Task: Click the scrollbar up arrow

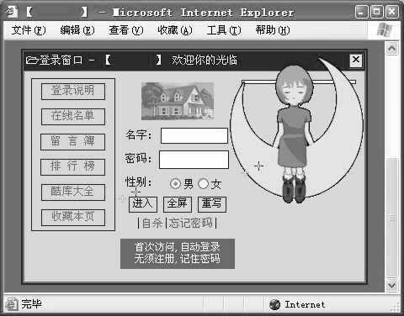Action: (x=391, y=49)
